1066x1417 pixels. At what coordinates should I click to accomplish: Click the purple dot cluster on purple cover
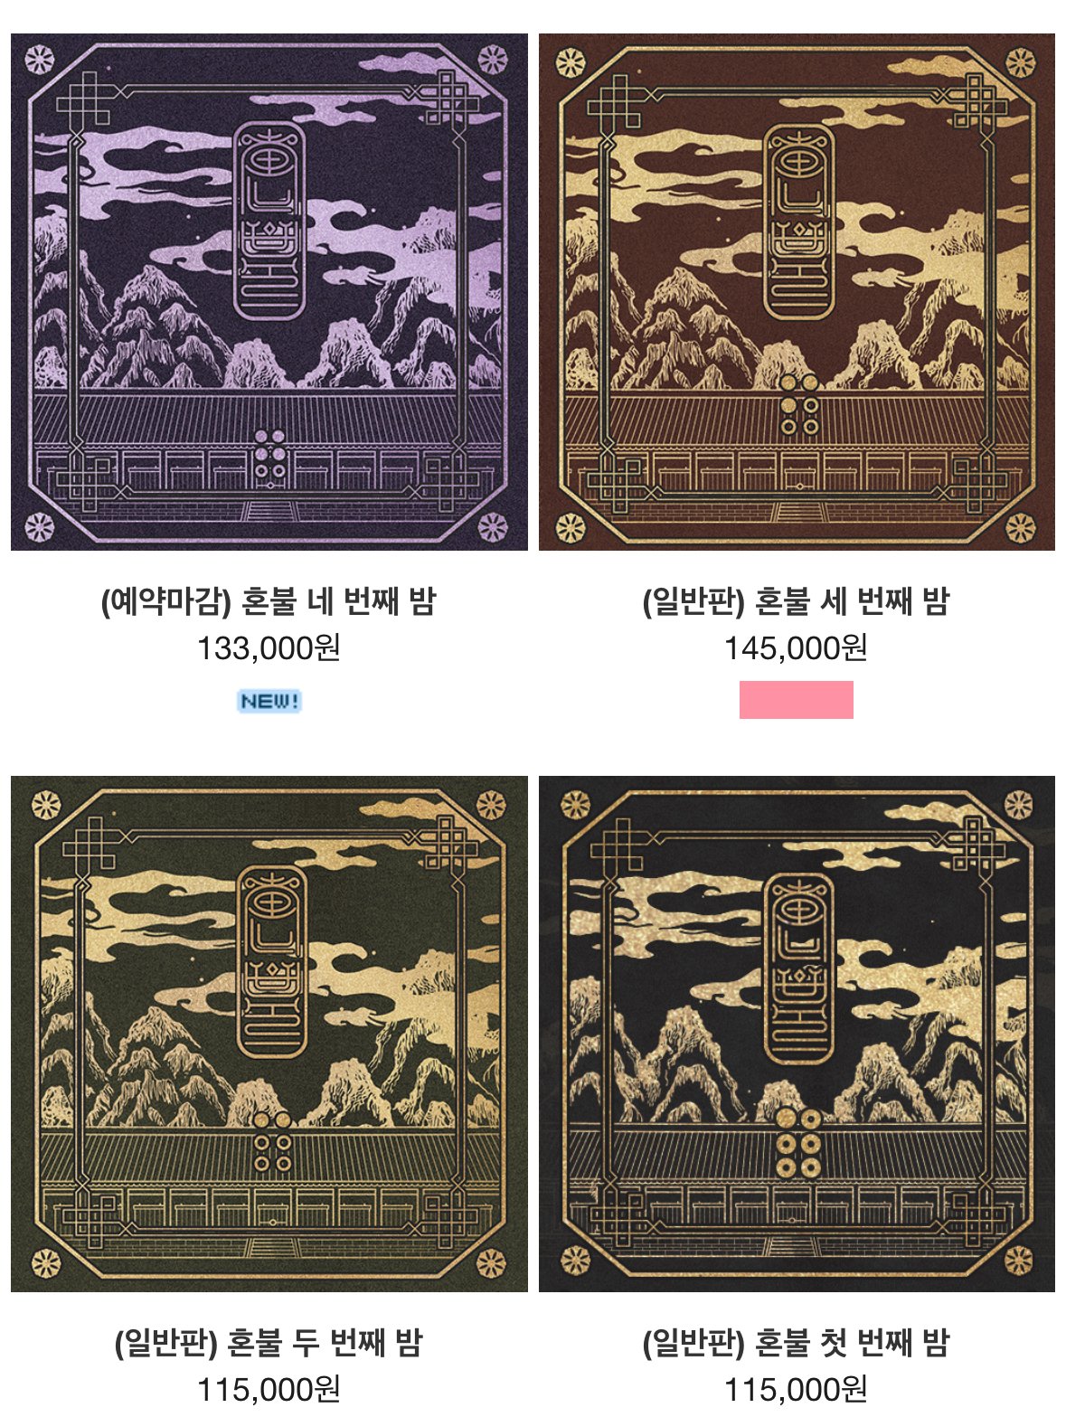pos(269,454)
